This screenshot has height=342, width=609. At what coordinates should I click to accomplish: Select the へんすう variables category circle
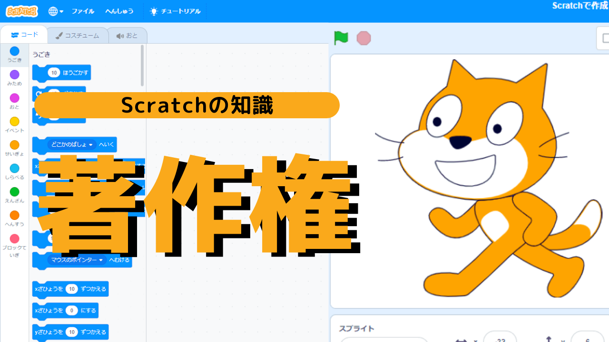15,215
